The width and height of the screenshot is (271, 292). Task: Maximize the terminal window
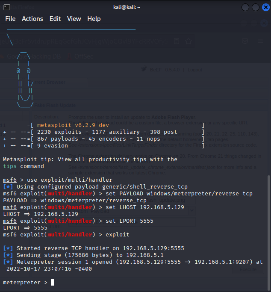(256, 7)
